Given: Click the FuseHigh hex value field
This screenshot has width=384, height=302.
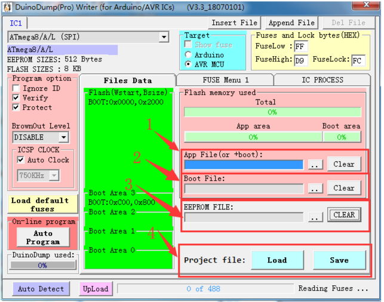Looking at the screenshot, I should [300, 60].
